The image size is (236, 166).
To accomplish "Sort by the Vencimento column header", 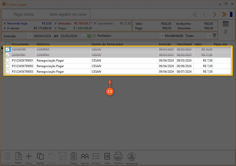I will (184, 44).
